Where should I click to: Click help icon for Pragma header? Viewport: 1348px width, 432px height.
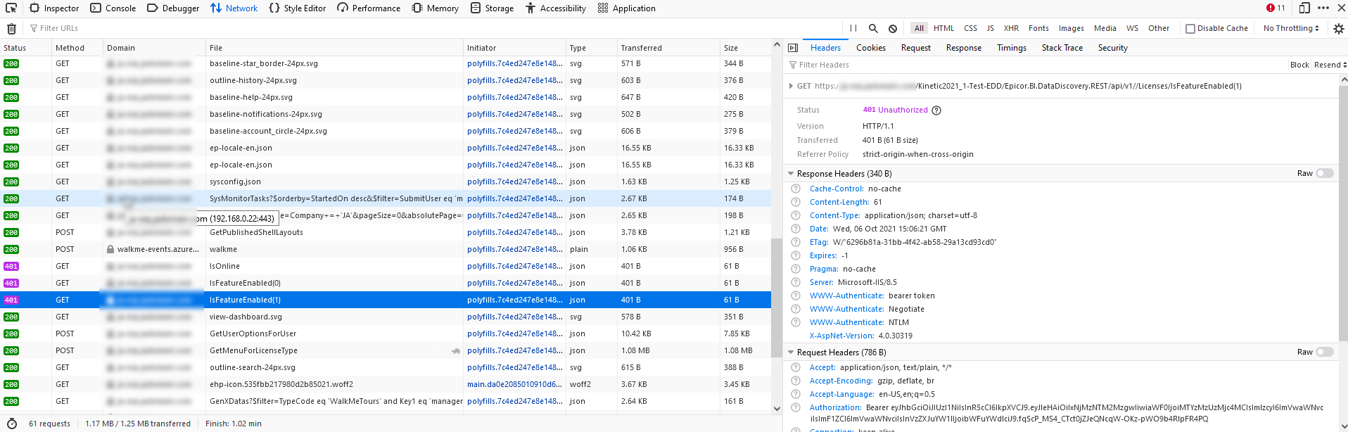pyautogui.click(x=796, y=269)
